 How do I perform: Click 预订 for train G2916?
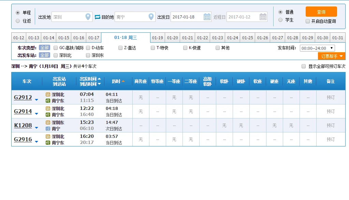(x=331, y=139)
